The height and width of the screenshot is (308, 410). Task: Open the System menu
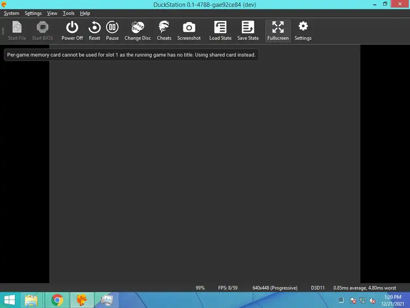[12, 13]
